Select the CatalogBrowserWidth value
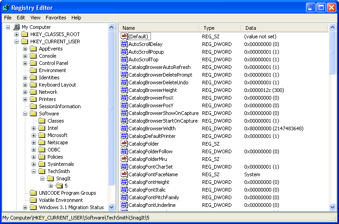The height and width of the screenshot is (224, 339). [152, 128]
